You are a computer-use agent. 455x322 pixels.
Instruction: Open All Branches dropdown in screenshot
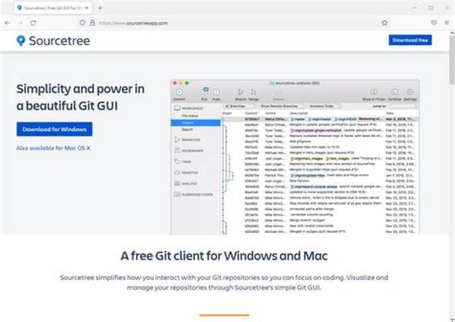tap(239, 106)
